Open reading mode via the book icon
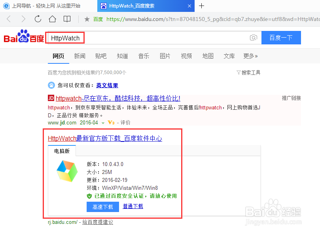 67,19
